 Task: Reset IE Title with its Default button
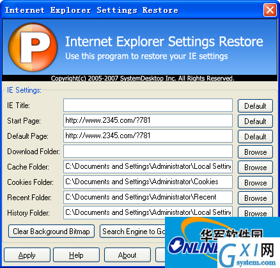tap(255, 106)
